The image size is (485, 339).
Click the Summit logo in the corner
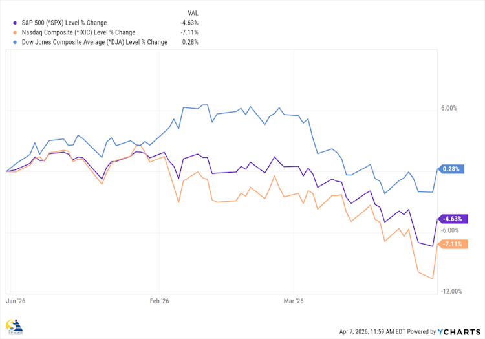(13, 327)
